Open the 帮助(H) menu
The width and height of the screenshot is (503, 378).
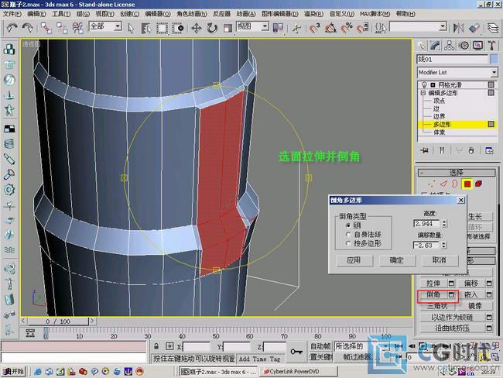coord(405,14)
